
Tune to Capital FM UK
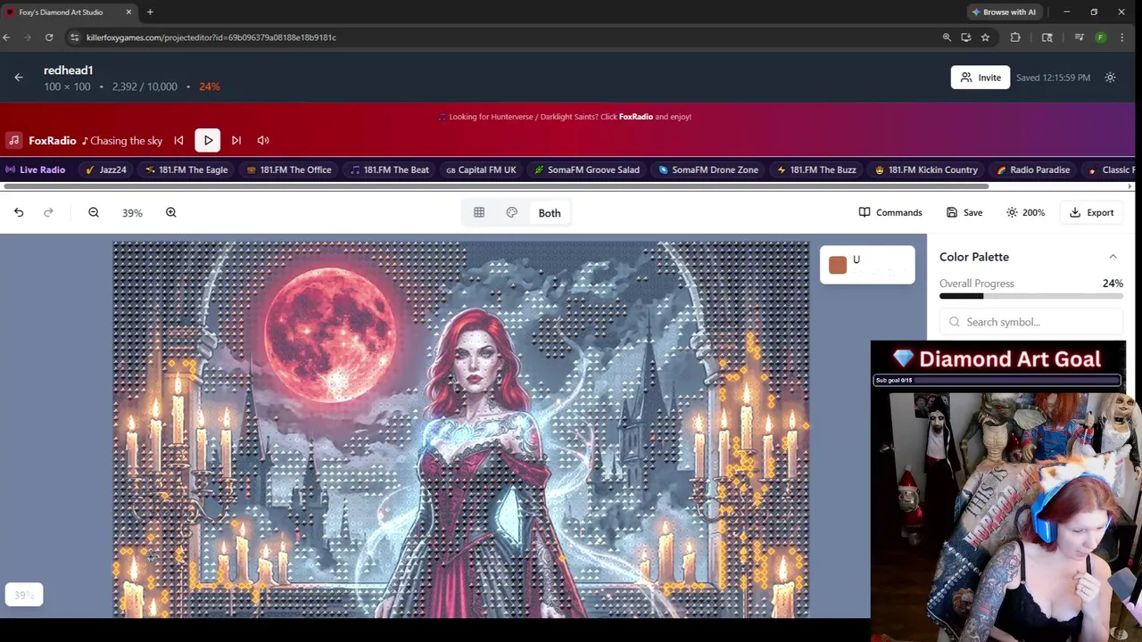point(481,169)
